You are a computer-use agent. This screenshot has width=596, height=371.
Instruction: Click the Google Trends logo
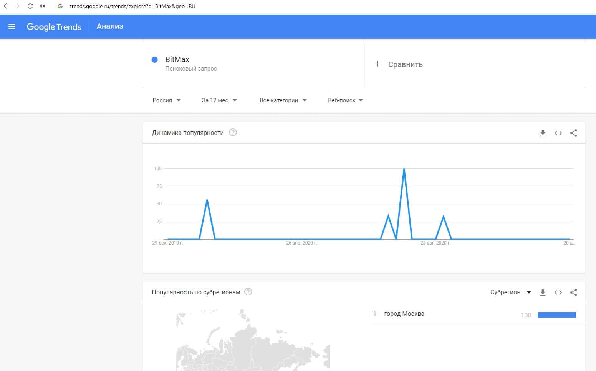(54, 27)
